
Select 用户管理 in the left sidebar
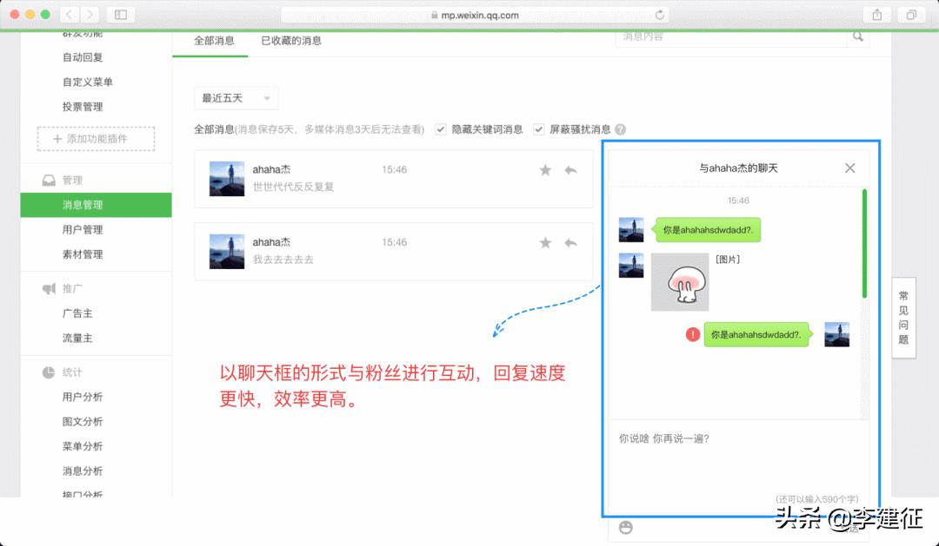(83, 229)
